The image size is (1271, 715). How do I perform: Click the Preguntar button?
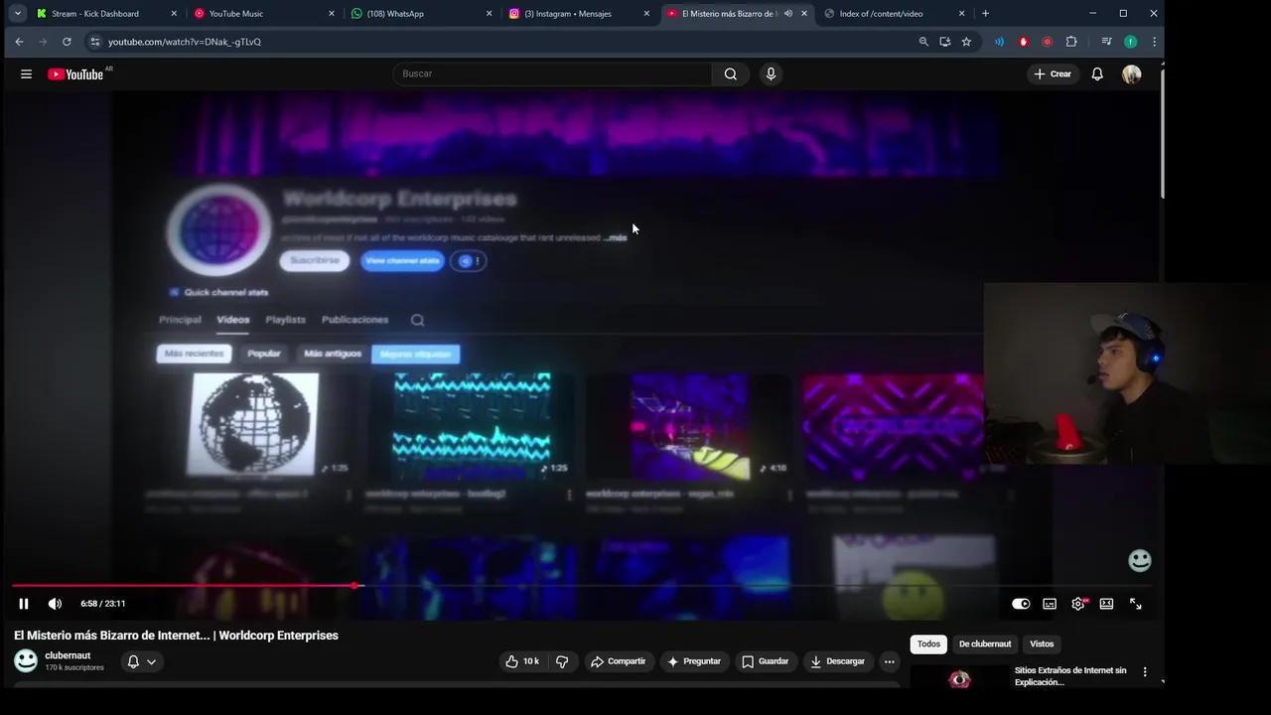[x=694, y=661]
